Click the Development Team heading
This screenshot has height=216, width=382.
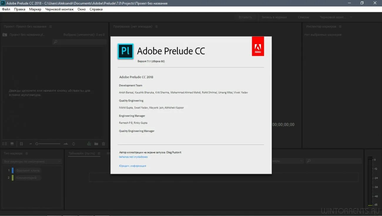(x=130, y=86)
